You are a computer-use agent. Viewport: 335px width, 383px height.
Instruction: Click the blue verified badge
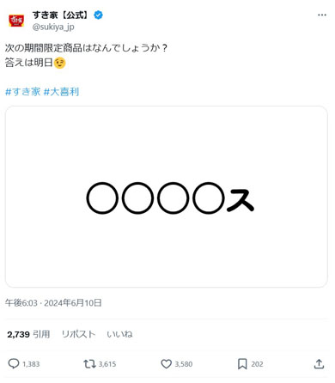98,15
